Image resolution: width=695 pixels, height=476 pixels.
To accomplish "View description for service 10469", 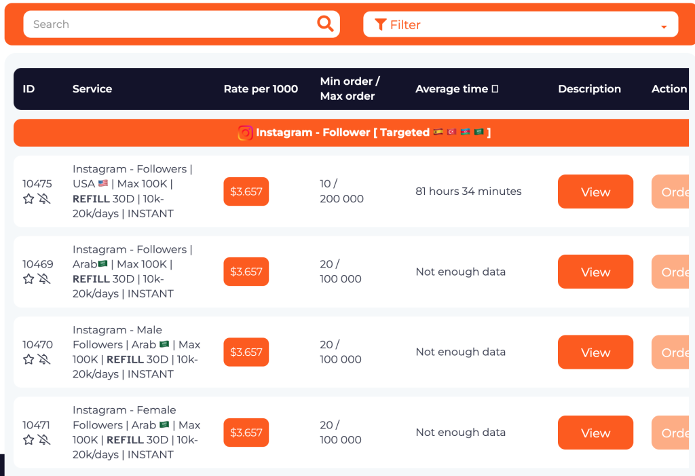I will pyautogui.click(x=595, y=272).
